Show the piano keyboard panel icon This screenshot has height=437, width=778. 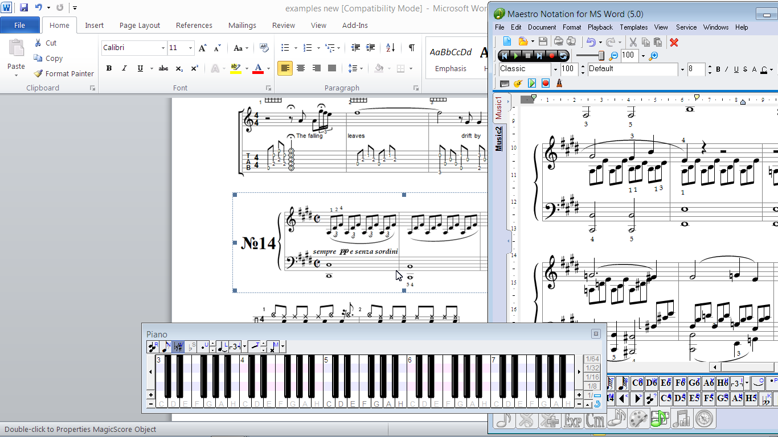505,83
